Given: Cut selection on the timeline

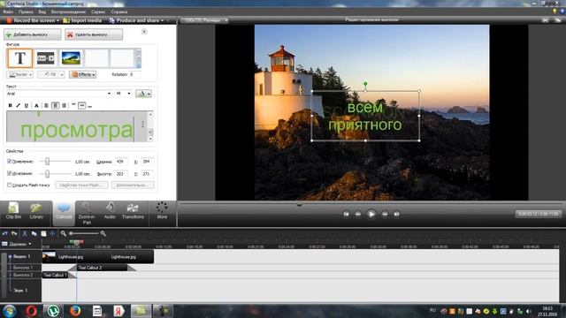Looking at the screenshot, I should (x=25, y=233).
